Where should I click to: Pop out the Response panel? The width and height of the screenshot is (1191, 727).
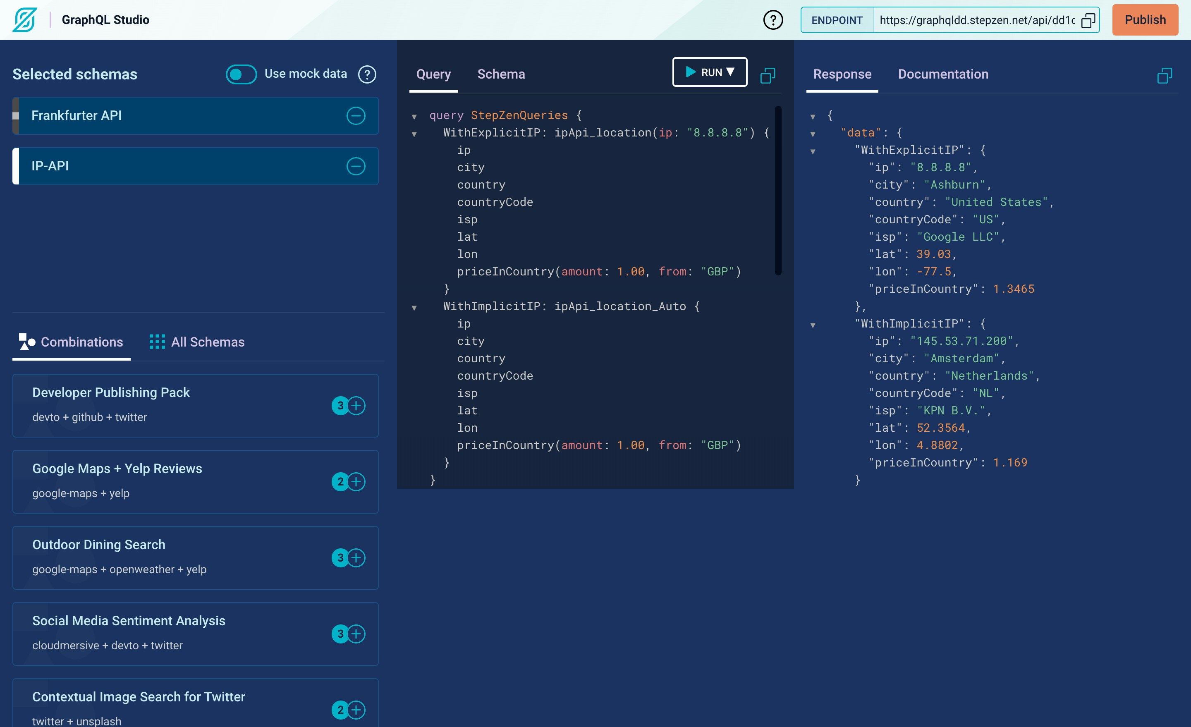click(x=1165, y=75)
